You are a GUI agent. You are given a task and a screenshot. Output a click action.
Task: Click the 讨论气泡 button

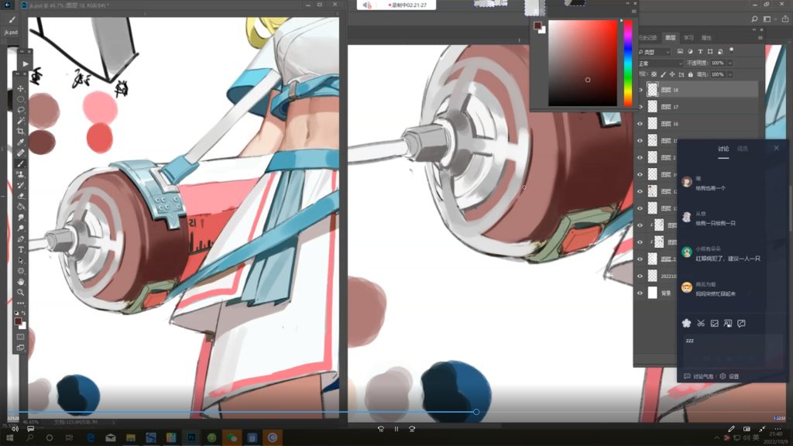click(x=699, y=376)
